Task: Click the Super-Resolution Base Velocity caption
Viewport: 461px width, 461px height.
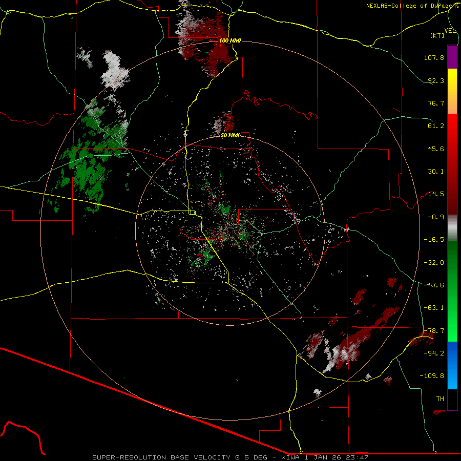Action: 230,457
